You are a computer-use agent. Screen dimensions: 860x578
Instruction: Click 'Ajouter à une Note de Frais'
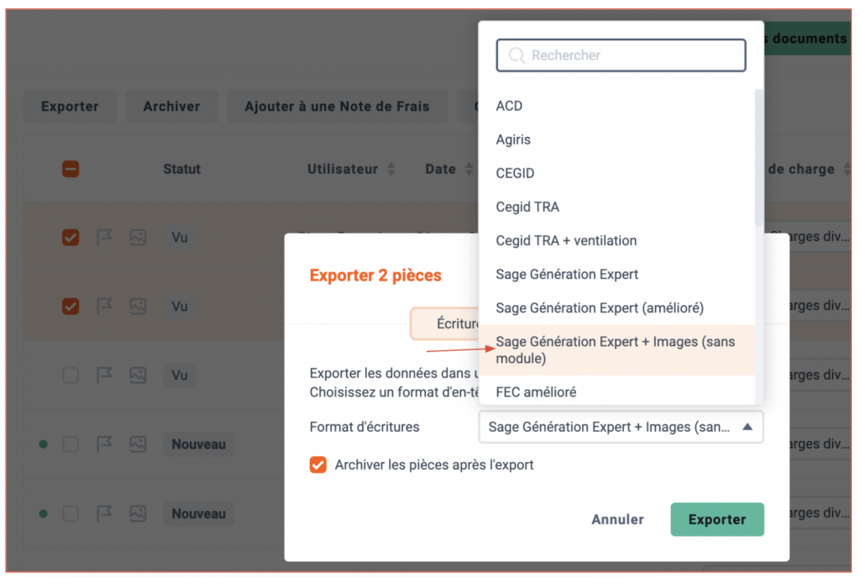point(337,107)
